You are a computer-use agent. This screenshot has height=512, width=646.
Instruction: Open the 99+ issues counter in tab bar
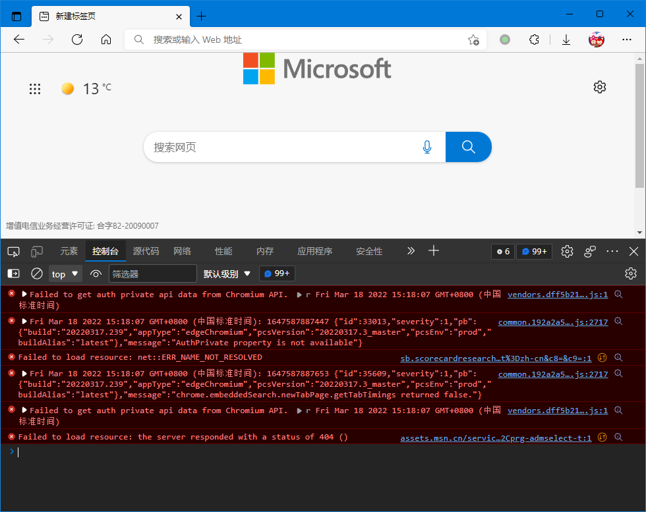[535, 251]
